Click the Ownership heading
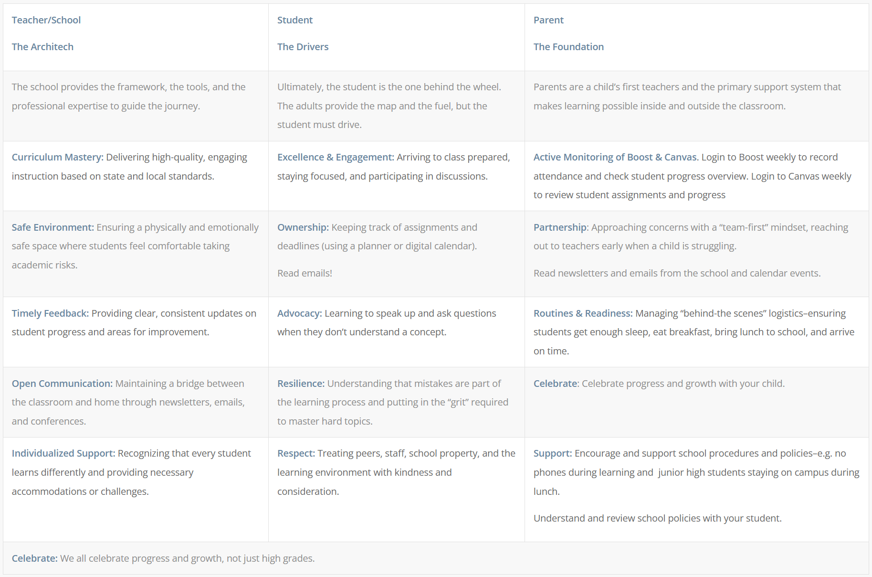 (303, 227)
